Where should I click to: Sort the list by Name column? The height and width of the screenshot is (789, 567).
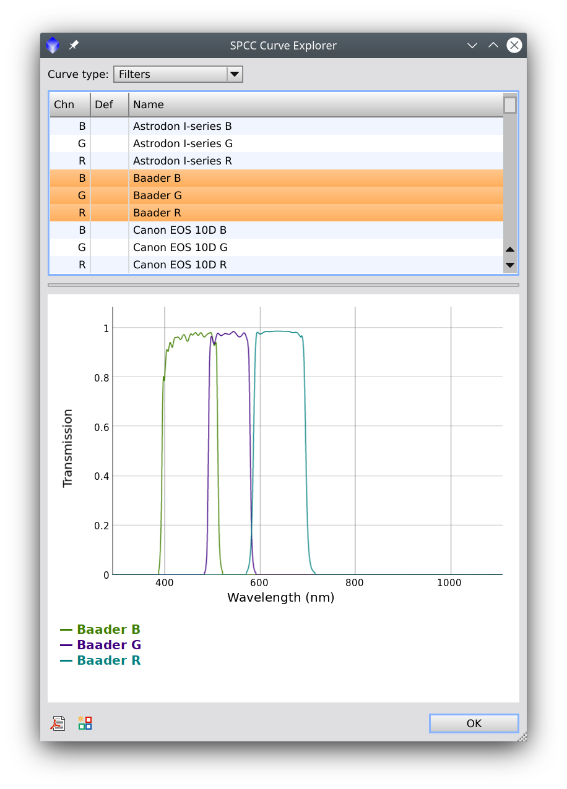click(x=316, y=104)
